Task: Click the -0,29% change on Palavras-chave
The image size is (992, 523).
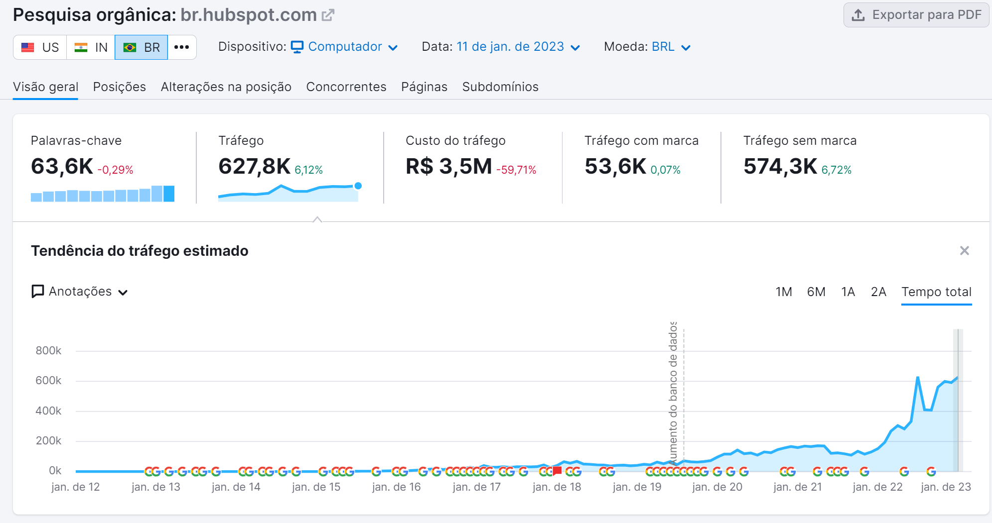Action: coord(115,170)
